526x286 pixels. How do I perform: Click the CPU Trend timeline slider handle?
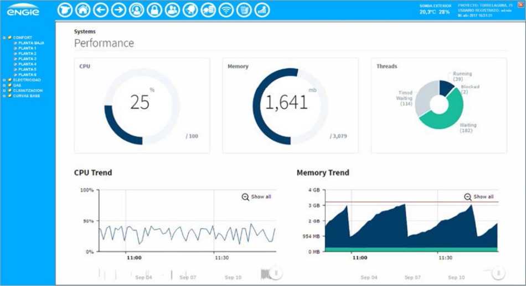(276, 272)
